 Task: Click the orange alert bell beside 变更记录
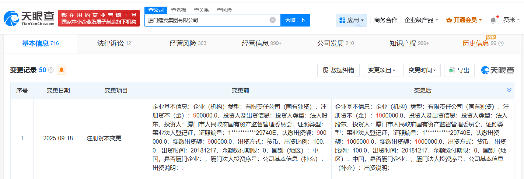pos(61,70)
